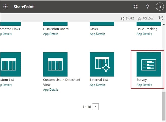Open App Details under Tasks

(x=97, y=34)
